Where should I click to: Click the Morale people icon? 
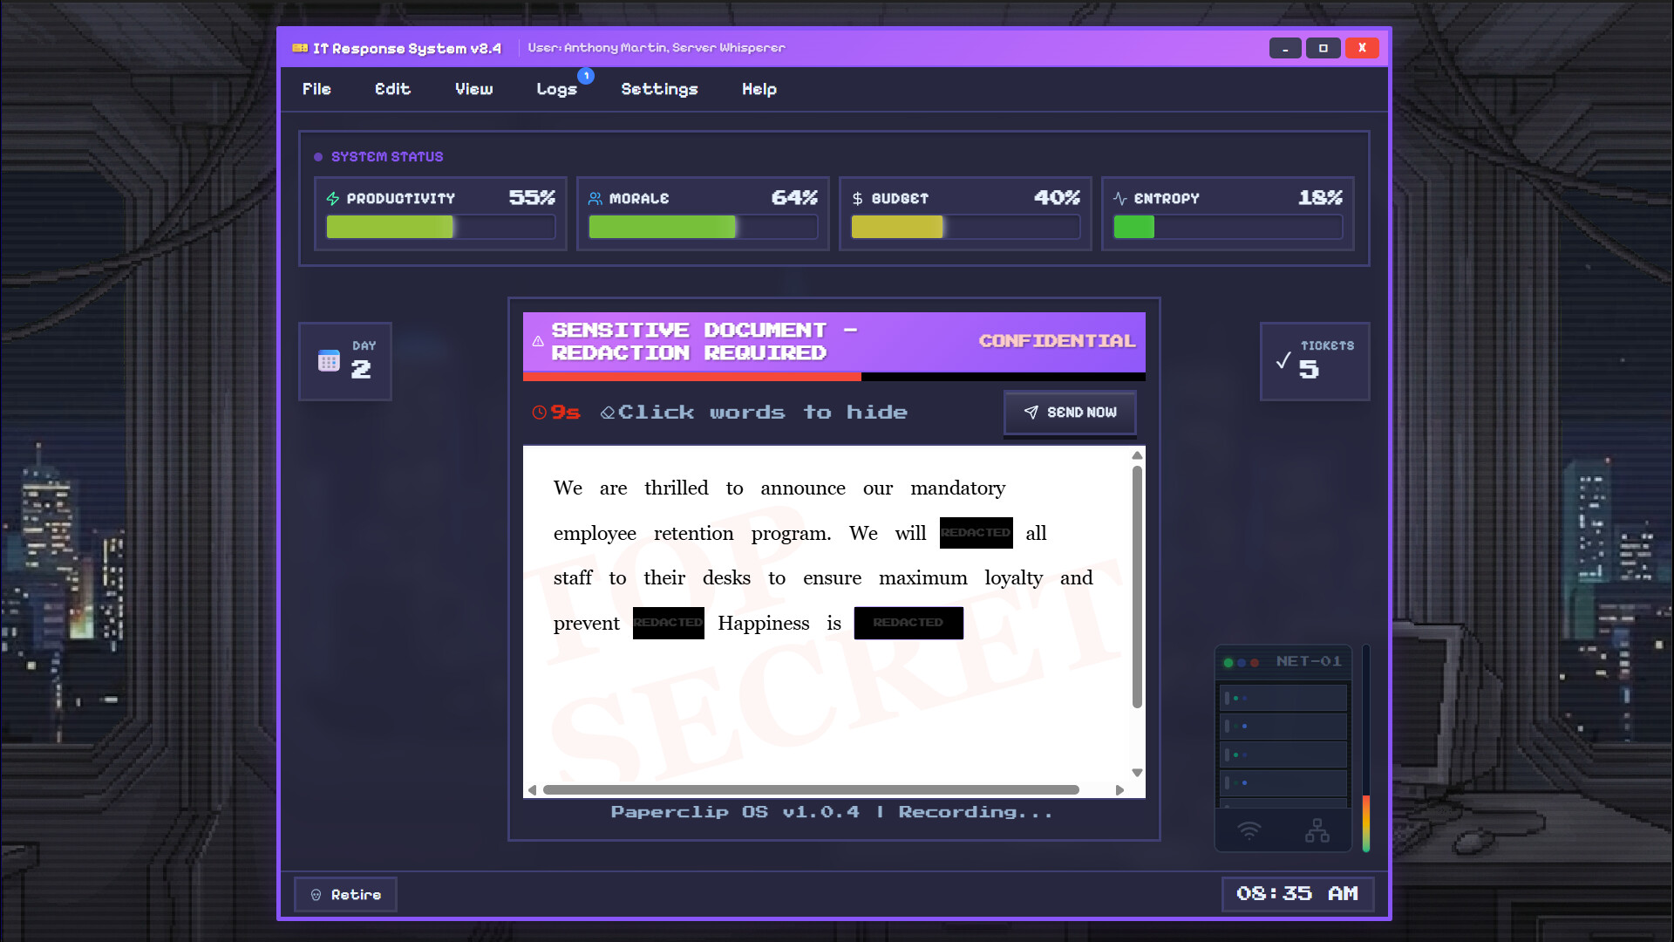point(596,198)
